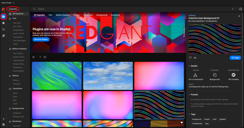Switch grid view layout icon
Image resolution: width=244 pixels, height=128 pixels.
tap(45, 57)
